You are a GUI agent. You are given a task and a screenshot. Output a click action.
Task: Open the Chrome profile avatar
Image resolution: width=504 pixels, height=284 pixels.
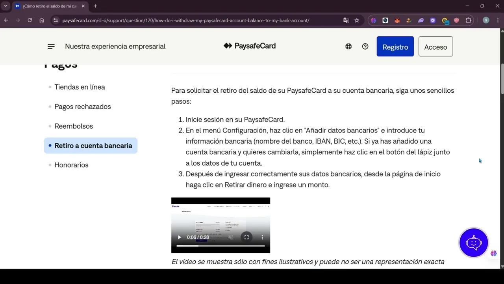click(486, 20)
